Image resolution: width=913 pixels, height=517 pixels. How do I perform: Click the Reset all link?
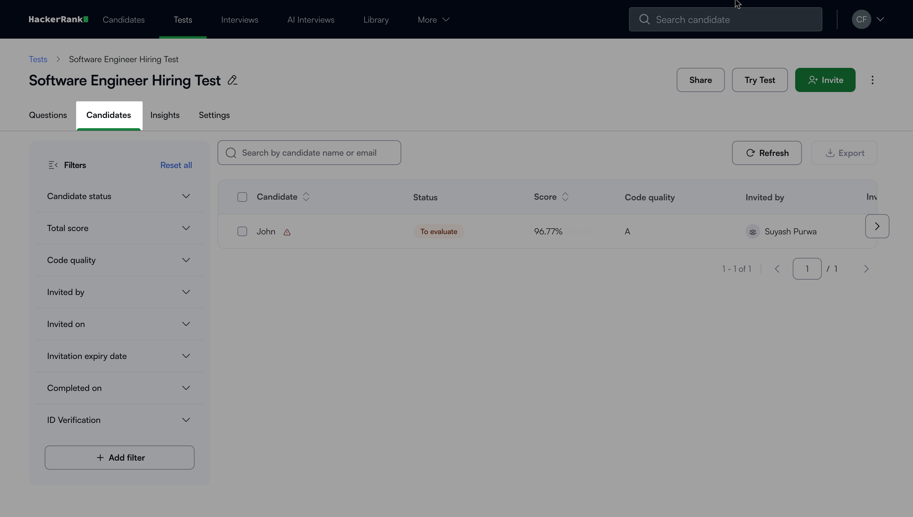pos(176,165)
